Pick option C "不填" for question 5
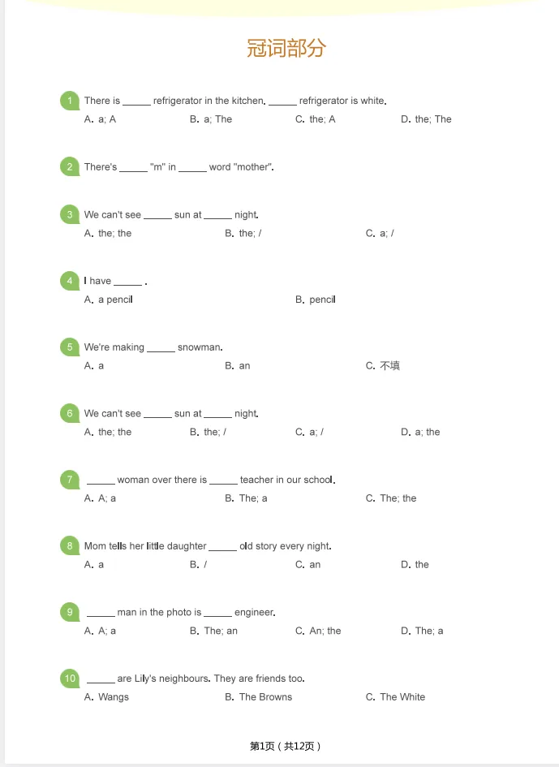This screenshot has width=559, height=767. [x=383, y=366]
